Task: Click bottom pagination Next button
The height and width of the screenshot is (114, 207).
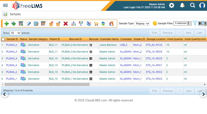Action: [189, 91]
